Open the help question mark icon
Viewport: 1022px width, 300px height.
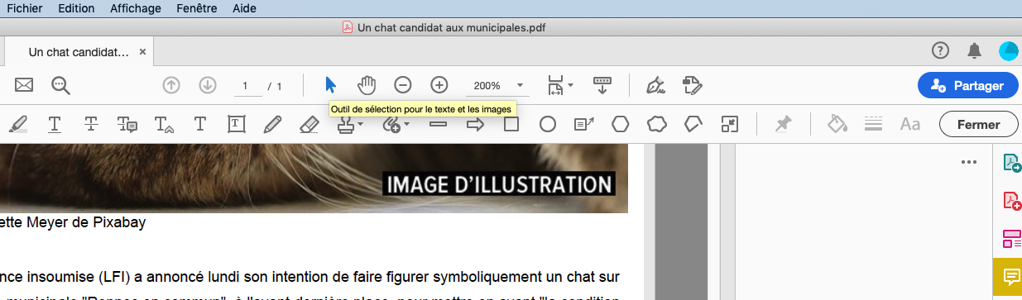[940, 50]
